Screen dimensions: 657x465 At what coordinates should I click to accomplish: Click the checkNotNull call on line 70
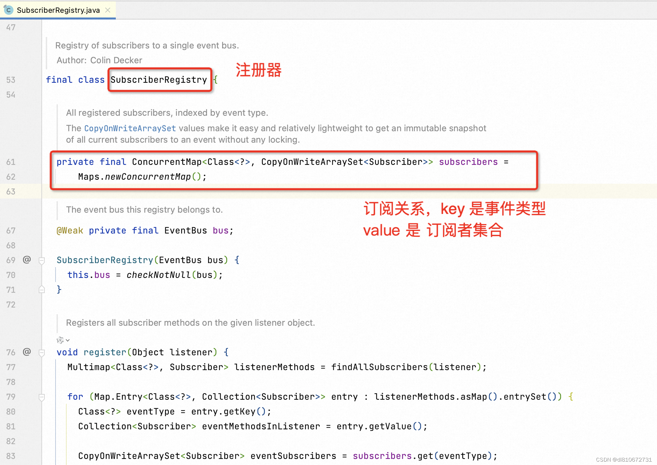coord(159,275)
